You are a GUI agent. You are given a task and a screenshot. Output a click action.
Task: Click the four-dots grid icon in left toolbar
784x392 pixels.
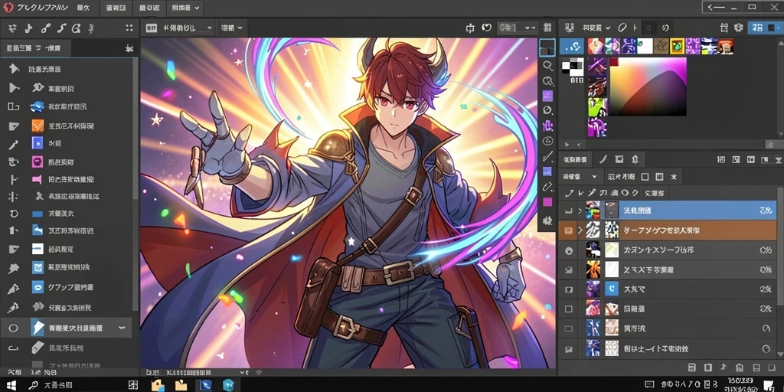pos(129,28)
